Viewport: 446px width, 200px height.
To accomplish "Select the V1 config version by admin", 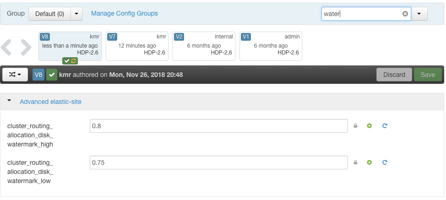I will pos(271,46).
